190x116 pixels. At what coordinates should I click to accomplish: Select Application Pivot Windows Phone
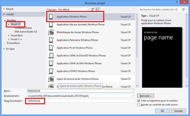[x=91, y=48]
